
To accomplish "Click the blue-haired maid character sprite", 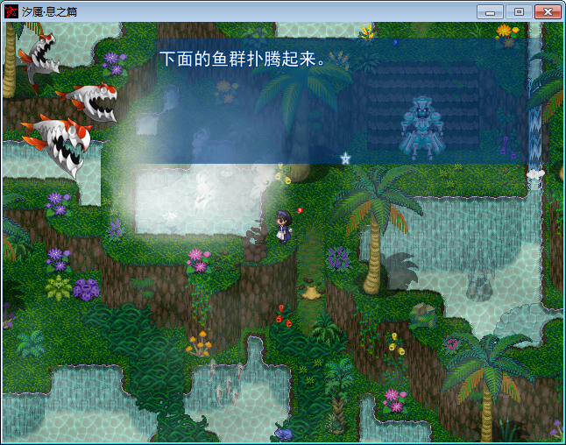I will (x=284, y=227).
